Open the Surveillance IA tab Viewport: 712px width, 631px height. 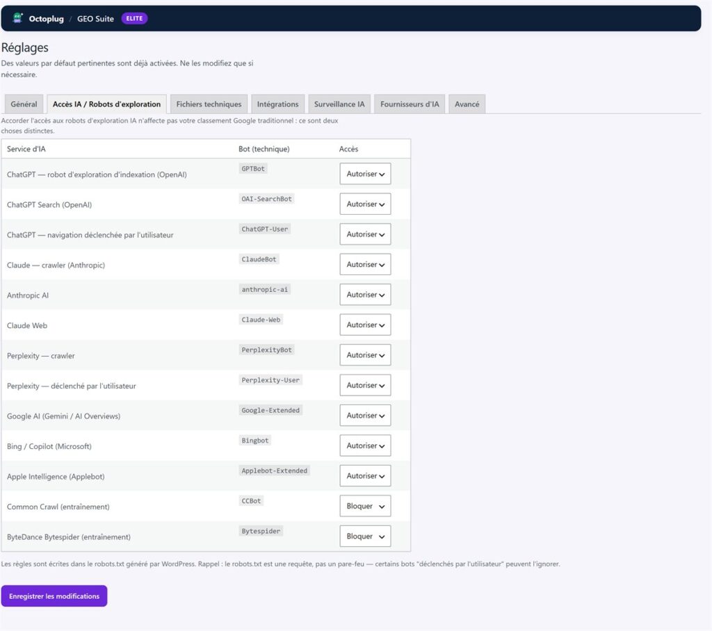point(339,104)
